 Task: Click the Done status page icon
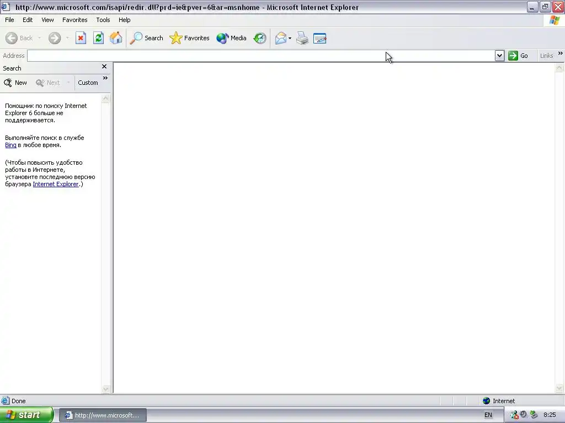5,401
